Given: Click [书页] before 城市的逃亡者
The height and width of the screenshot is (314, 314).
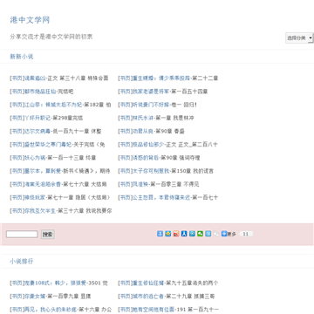Looking at the screenshot, I should coord(126,297).
